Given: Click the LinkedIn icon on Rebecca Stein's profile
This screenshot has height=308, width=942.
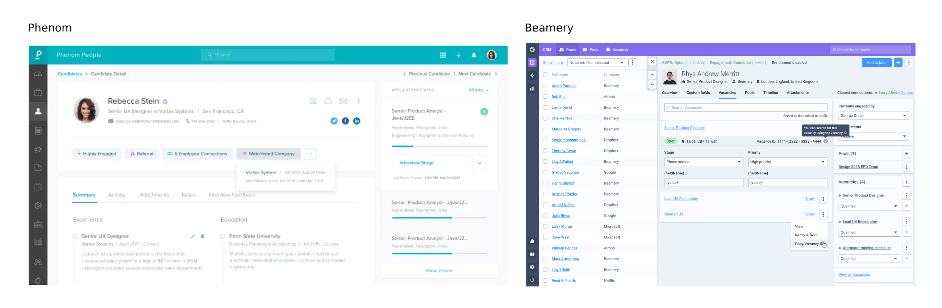Looking at the screenshot, I should (356, 121).
